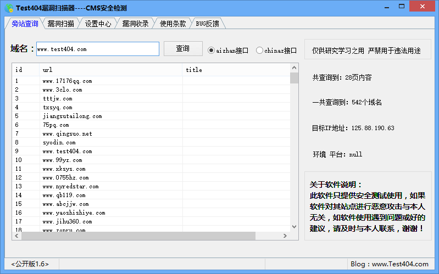The width and height of the screenshot is (439, 274).
Task: Click the id column header
Action: point(25,70)
